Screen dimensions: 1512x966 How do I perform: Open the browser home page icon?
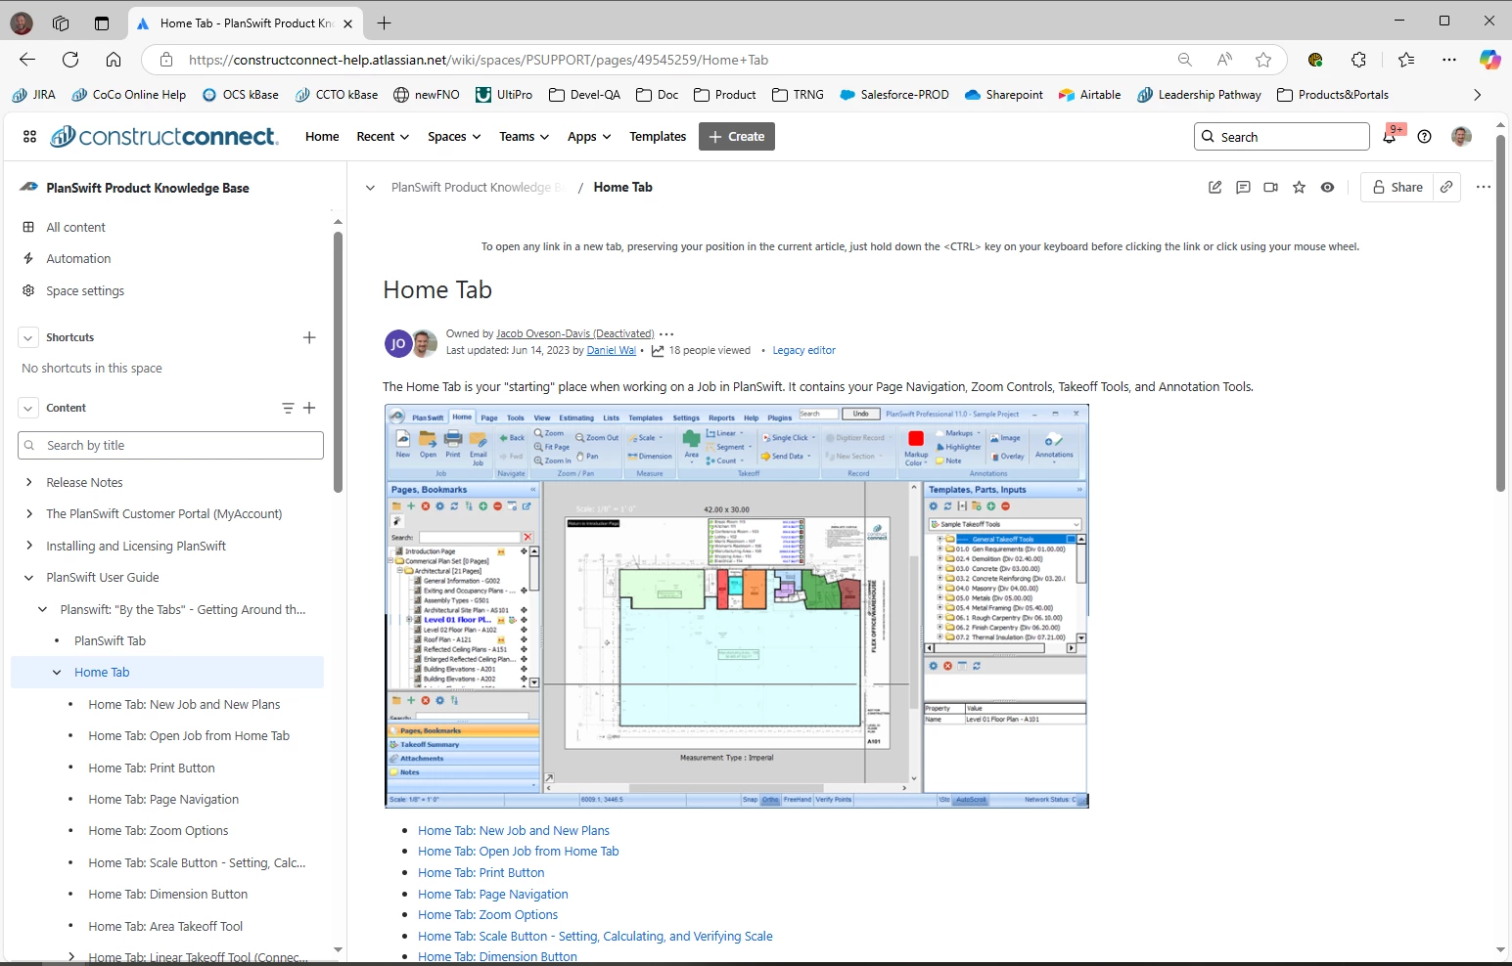pos(114,60)
